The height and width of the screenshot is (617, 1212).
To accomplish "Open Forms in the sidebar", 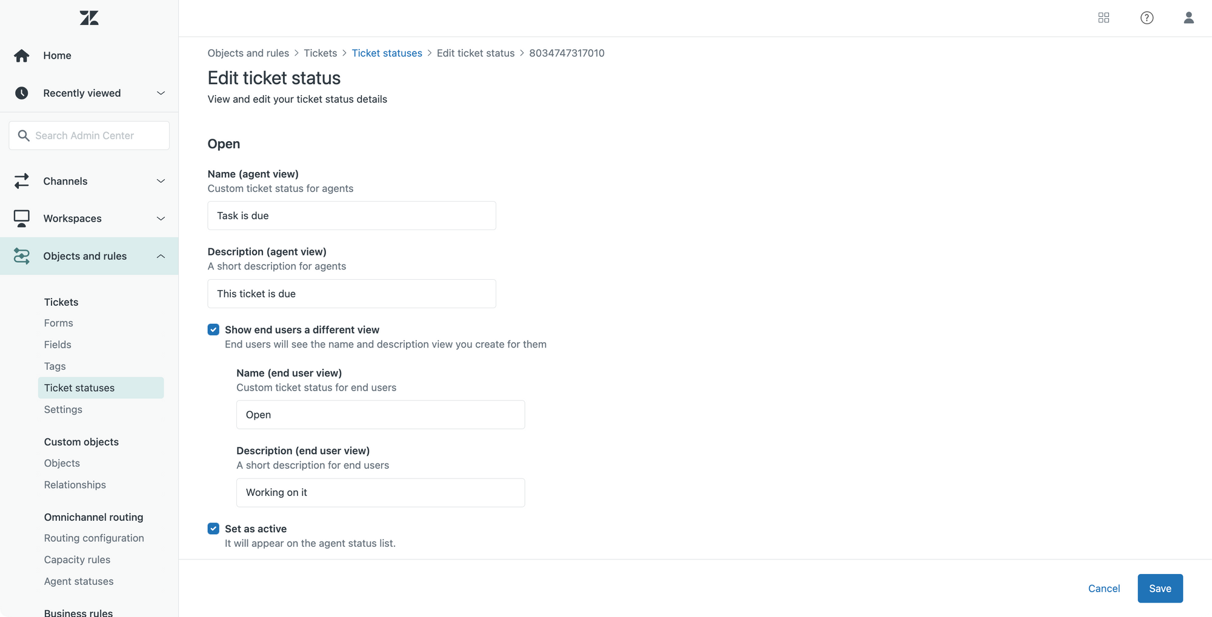I will (x=58, y=323).
